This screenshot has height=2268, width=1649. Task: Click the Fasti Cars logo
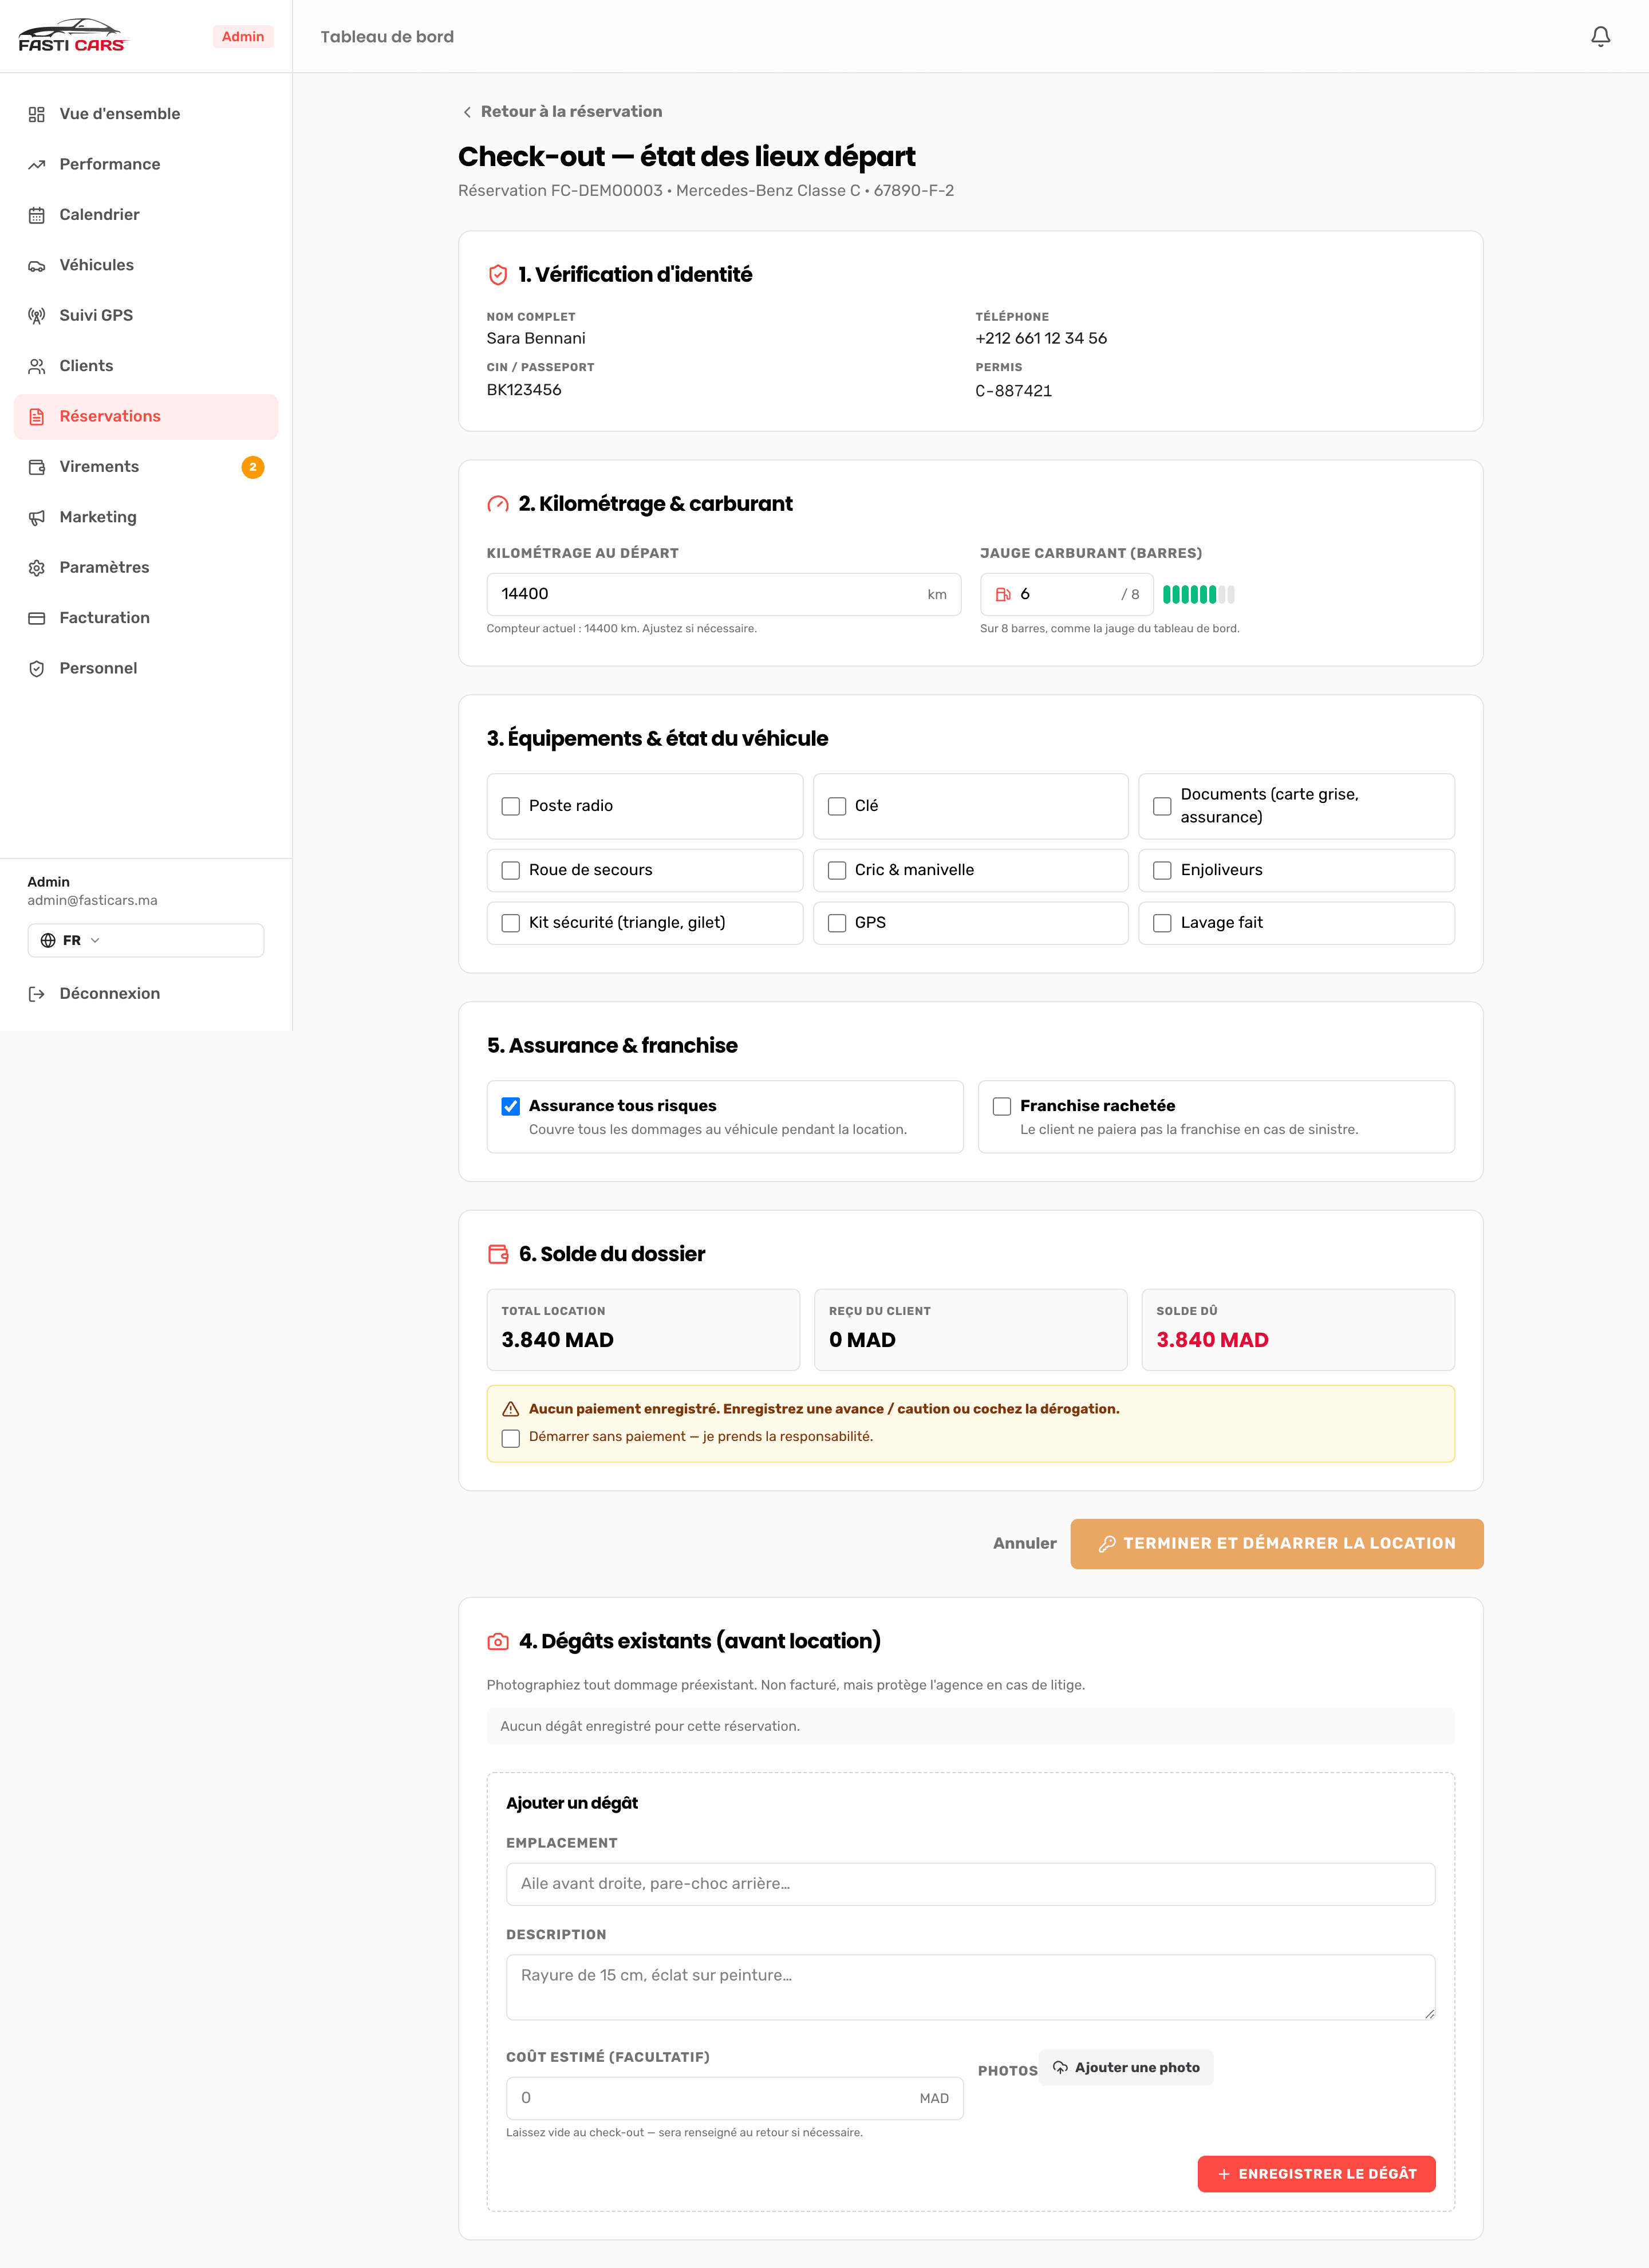[73, 36]
